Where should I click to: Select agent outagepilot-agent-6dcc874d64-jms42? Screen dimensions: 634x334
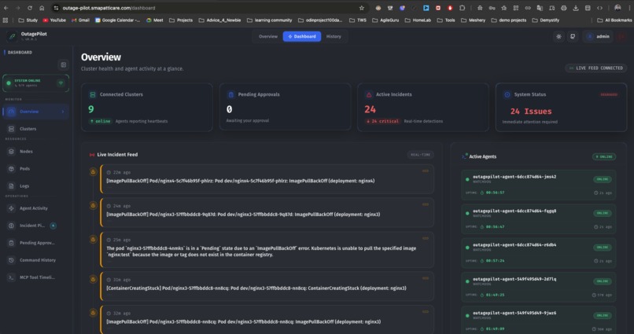[x=539, y=185]
